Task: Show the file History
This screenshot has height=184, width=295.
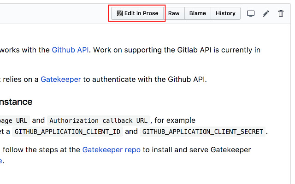Action: [x=225, y=13]
